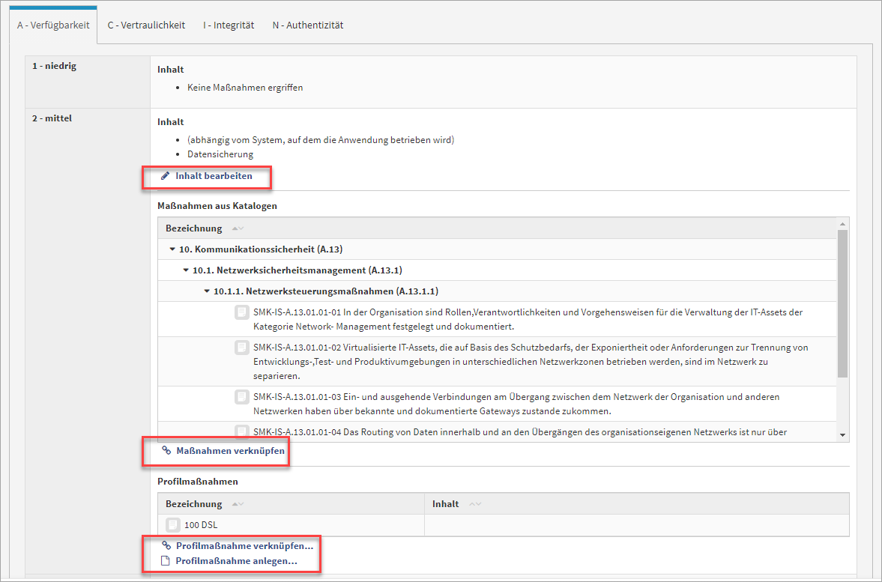This screenshot has width=882, height=582.
Task: Collapse 10.1. Netzwerksicherheitsmanagement (A.13.1) node
Action: tap(186, 270)
